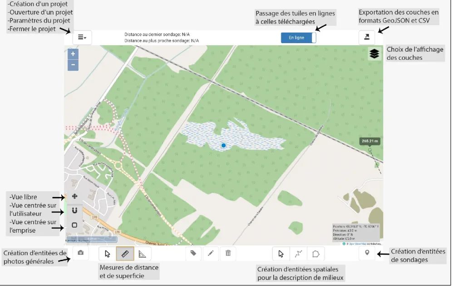Zoom out on the map
This screenshot has width=453, height=287.
[73, 65]
